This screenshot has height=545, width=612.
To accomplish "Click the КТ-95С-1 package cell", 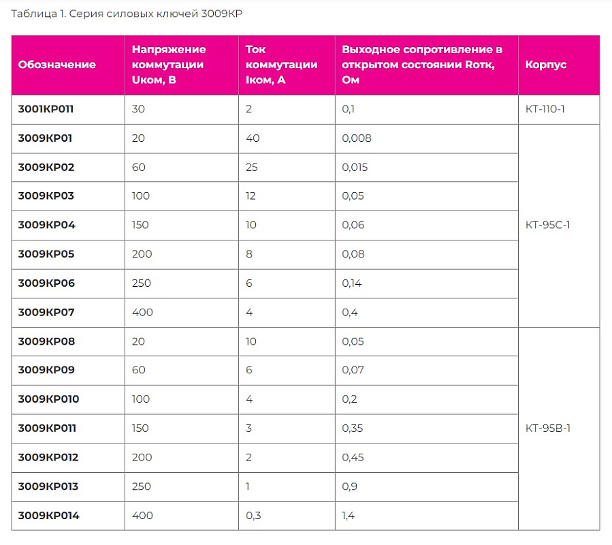I will (x=548, y=225).
